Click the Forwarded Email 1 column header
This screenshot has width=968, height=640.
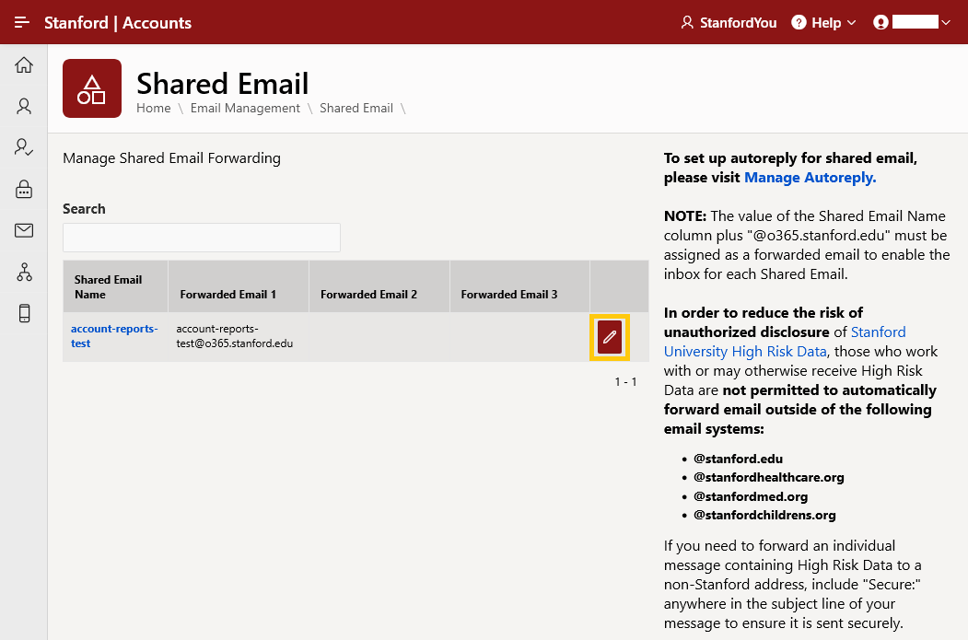(239, 287)
